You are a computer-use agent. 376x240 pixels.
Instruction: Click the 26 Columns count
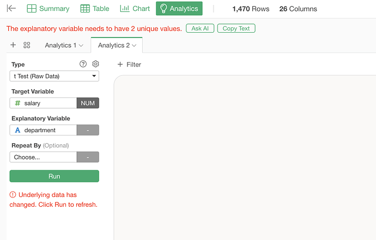[298, 9]
